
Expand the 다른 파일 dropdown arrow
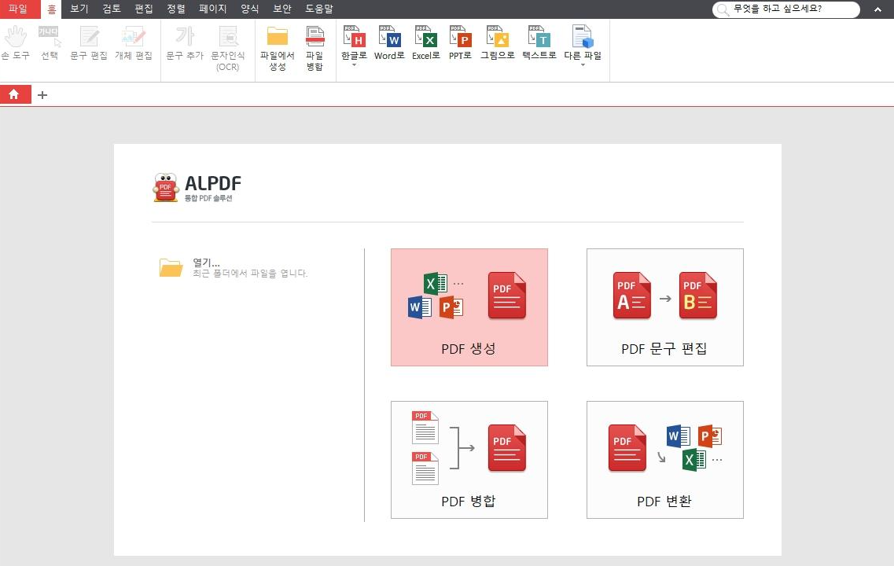click(583, 65)
